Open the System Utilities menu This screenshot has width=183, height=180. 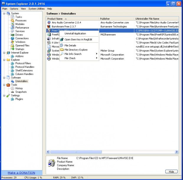[x=36, y=9]
